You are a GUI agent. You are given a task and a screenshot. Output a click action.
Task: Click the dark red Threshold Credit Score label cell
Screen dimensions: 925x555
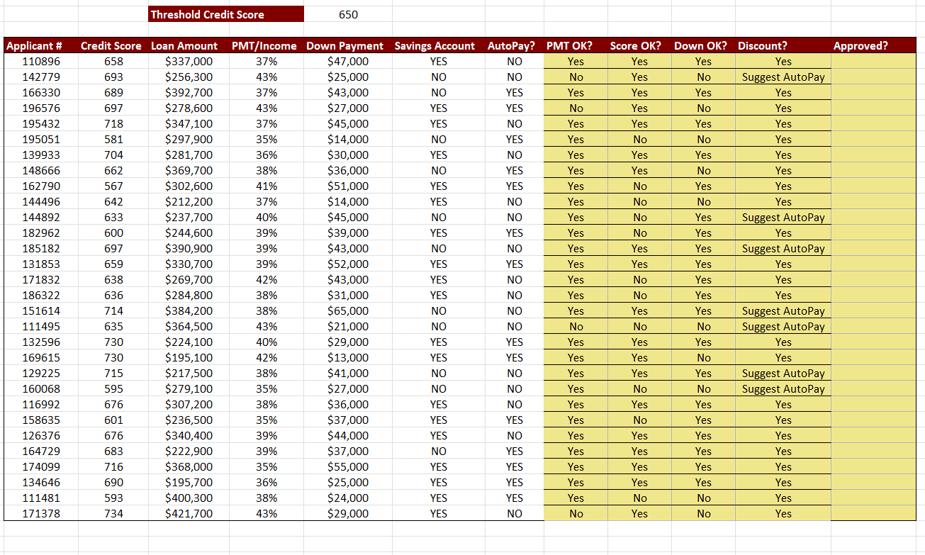[225, 13]
